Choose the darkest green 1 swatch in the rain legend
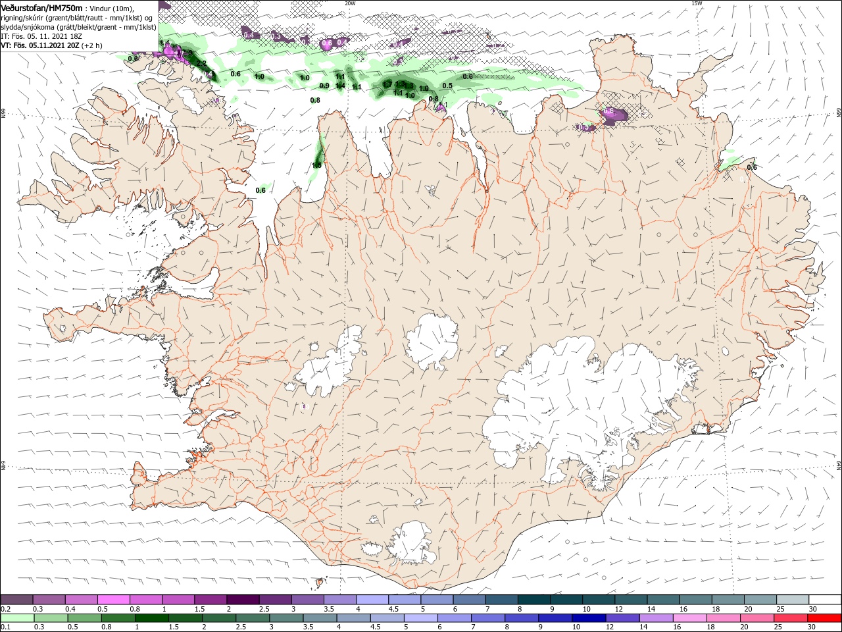The height and width of the screenshot is (632, 842). coord(151,618)
